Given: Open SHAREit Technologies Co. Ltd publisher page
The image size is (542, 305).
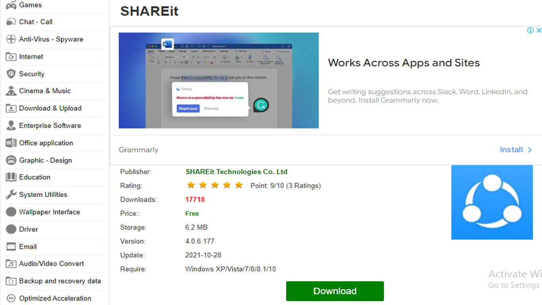Looking at the screenshot, I should pyautogui.click(x=236, y=172).
